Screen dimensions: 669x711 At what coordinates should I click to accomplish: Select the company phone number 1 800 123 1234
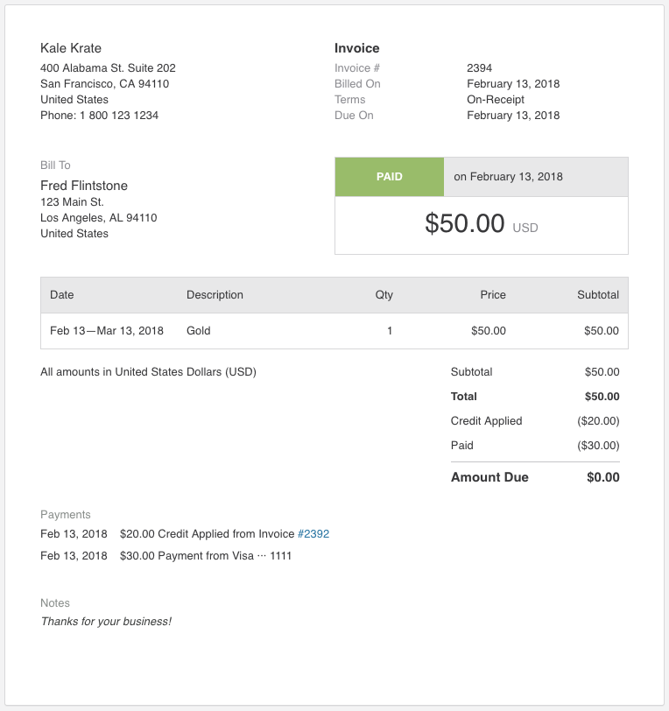(119, 116)
